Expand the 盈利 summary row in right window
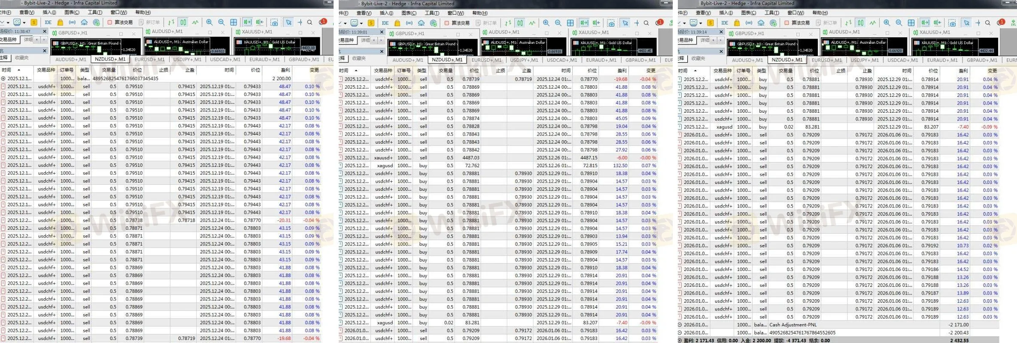Screen dimensions: 1017x343 [680, 340]
